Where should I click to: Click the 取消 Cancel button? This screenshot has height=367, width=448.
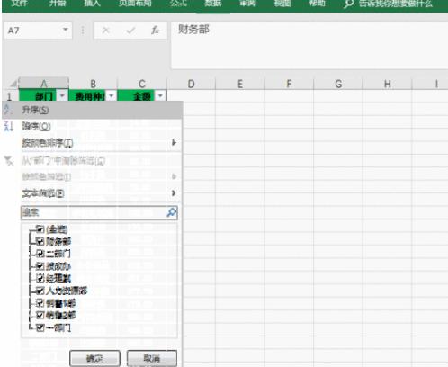pos(152,358)
